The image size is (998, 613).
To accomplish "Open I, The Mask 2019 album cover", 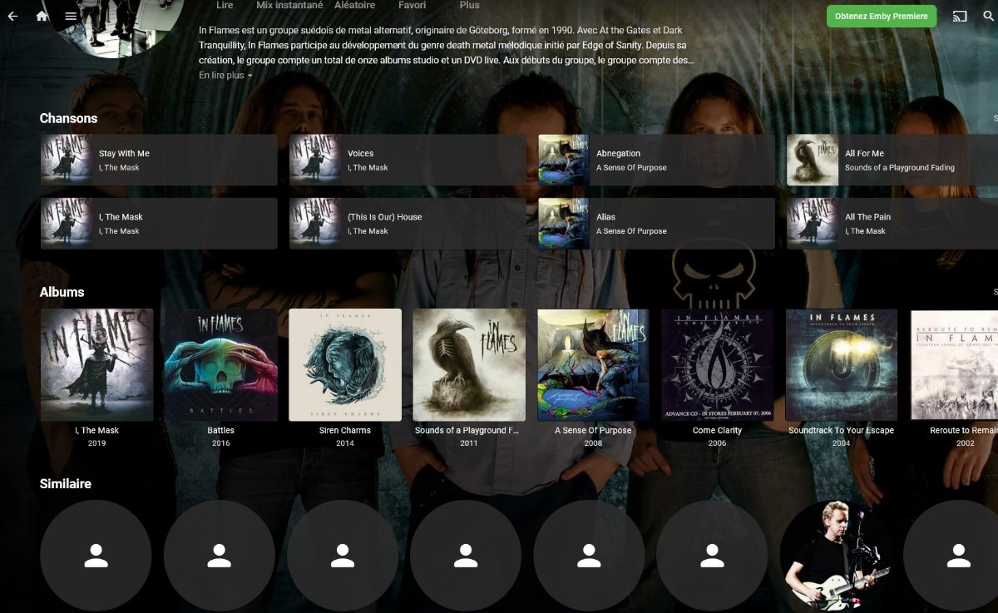I will tap(97, 365).
